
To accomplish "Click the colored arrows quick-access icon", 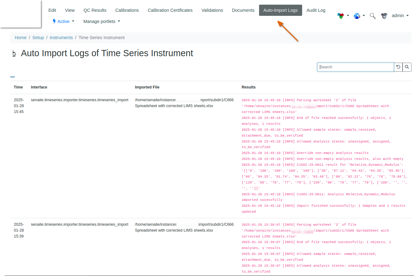I will [341, 16].
